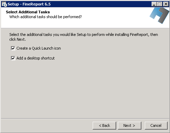
Task: Close the Setup - FineReport 6.5 window
Action: (166, 4)
